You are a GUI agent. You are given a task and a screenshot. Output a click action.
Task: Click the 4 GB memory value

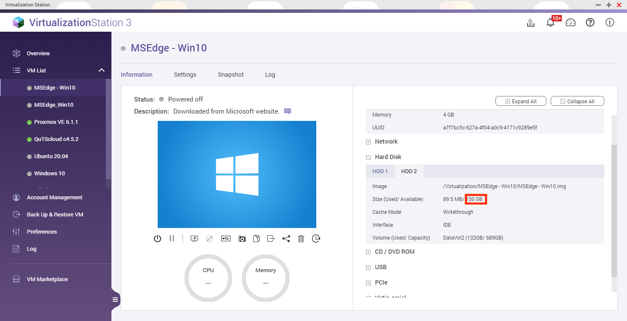point(448,115)
